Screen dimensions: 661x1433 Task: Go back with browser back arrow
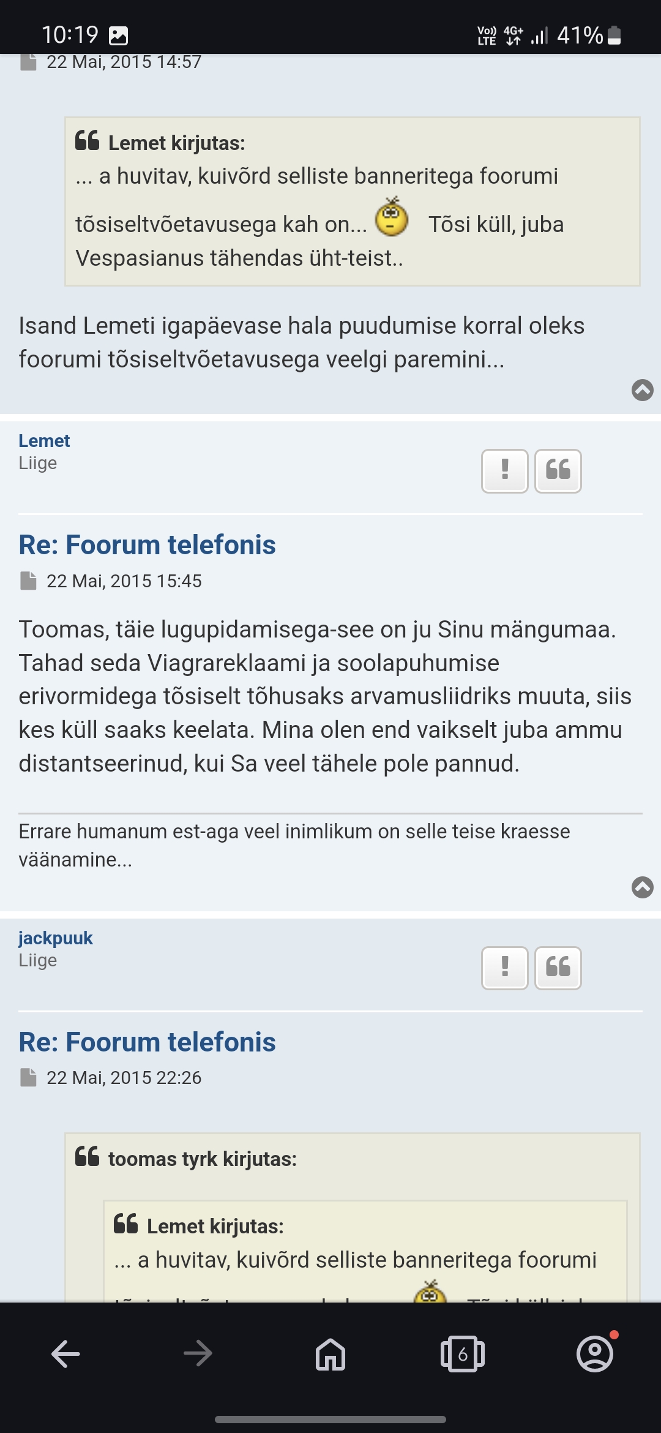[x=66, y=1353]
